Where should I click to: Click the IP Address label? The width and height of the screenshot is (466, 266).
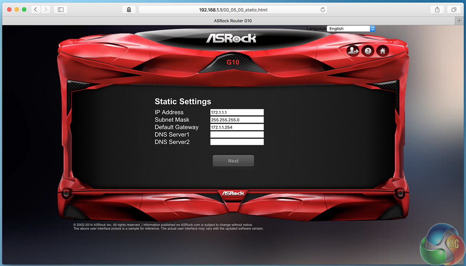pyautogui.click(x=169, y=112)
